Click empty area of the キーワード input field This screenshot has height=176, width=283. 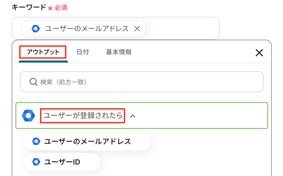pos(182,28)
